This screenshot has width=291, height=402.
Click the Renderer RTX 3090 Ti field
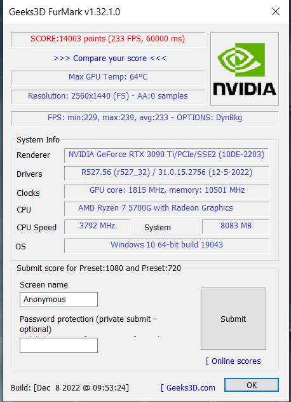[166, 155]
